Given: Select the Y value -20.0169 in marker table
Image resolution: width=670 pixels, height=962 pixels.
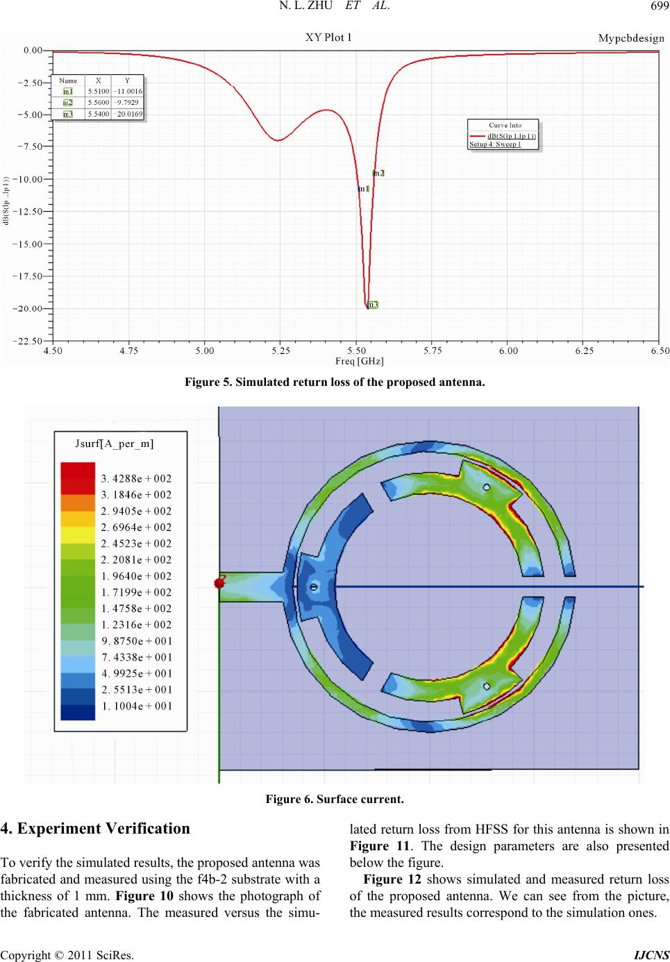Looking at the screenshot, I should click(x=128, y=115).
